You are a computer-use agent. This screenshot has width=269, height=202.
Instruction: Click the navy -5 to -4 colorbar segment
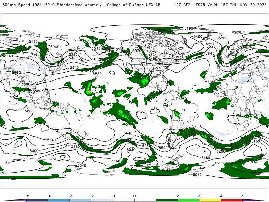coord(37,200)
